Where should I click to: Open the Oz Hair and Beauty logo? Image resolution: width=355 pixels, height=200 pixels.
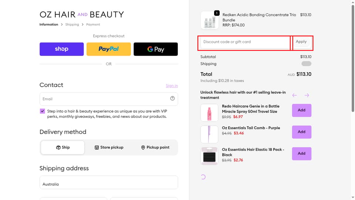[x=82, y=14]
